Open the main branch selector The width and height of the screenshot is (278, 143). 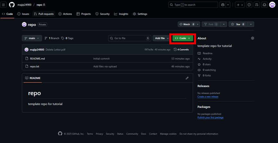click(32, 38)
